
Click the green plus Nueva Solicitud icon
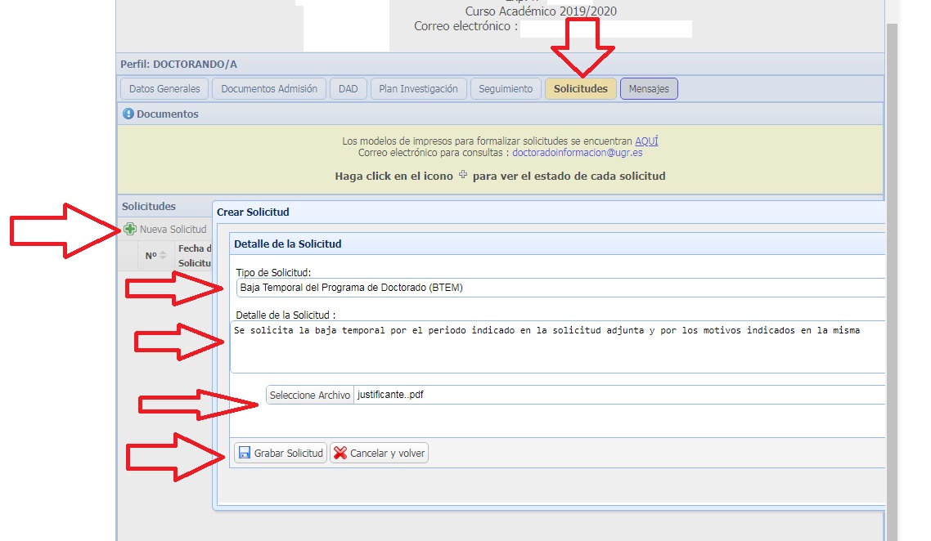click(131, 229)
